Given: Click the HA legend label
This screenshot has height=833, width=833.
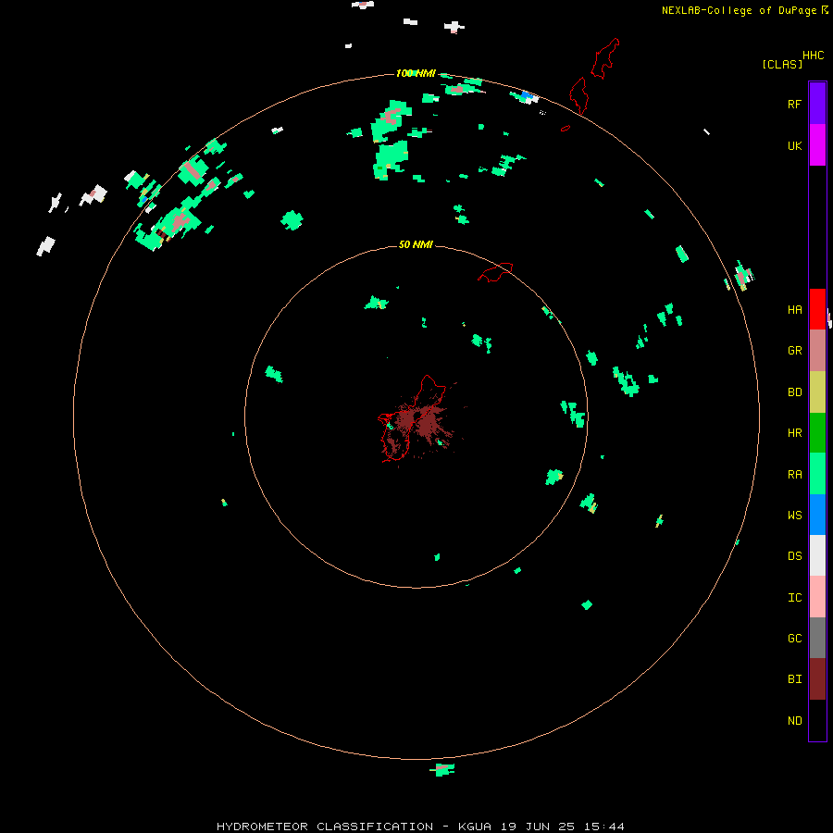Looking at the screenshot, I should pos(794,309).
